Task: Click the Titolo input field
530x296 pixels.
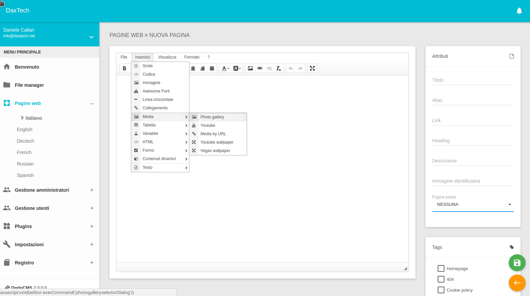Action: 473,80
